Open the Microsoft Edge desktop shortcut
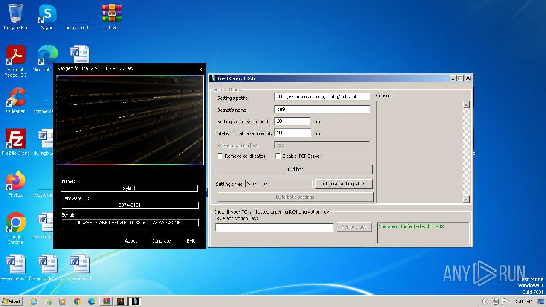The image size is (546, 307). pyautogui.click(x=46, y=59)
